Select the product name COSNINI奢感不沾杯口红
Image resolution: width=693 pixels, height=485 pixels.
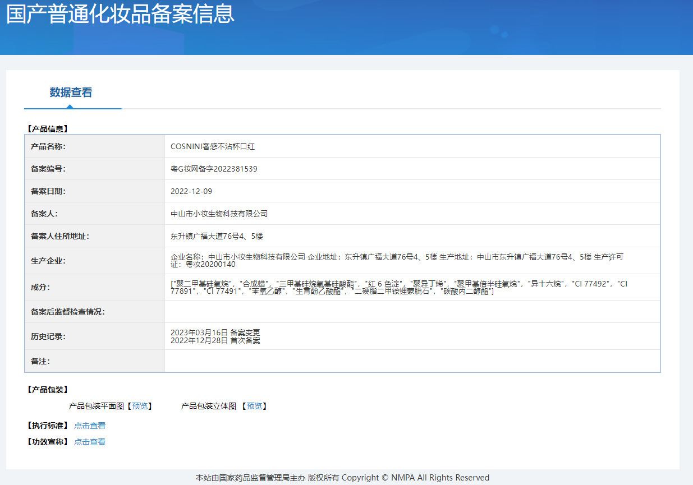click(213, 146)
